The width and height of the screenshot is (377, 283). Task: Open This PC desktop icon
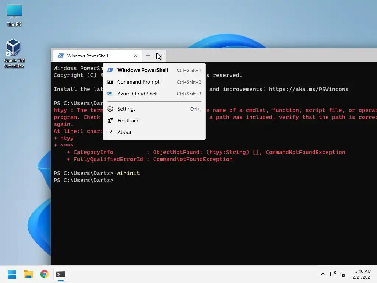pos(14,15)
